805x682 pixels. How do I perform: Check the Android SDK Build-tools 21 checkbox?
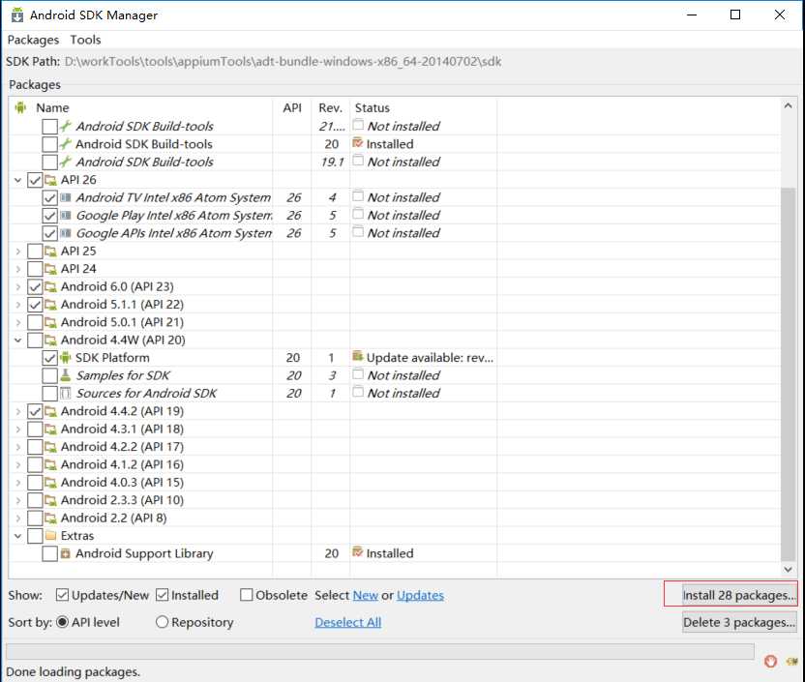pos(49,126)
